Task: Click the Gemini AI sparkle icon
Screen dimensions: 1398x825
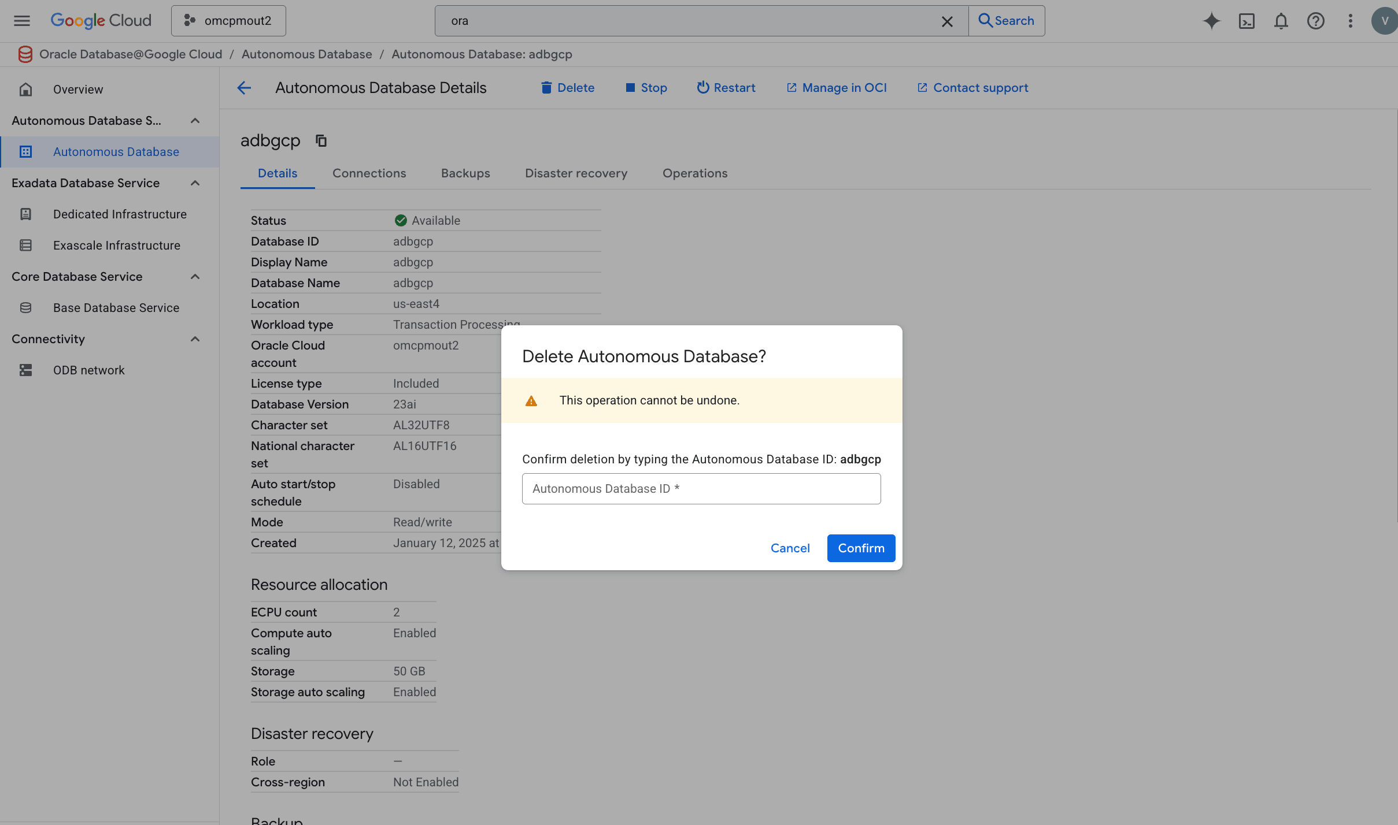Action: tap(1211, 21)
